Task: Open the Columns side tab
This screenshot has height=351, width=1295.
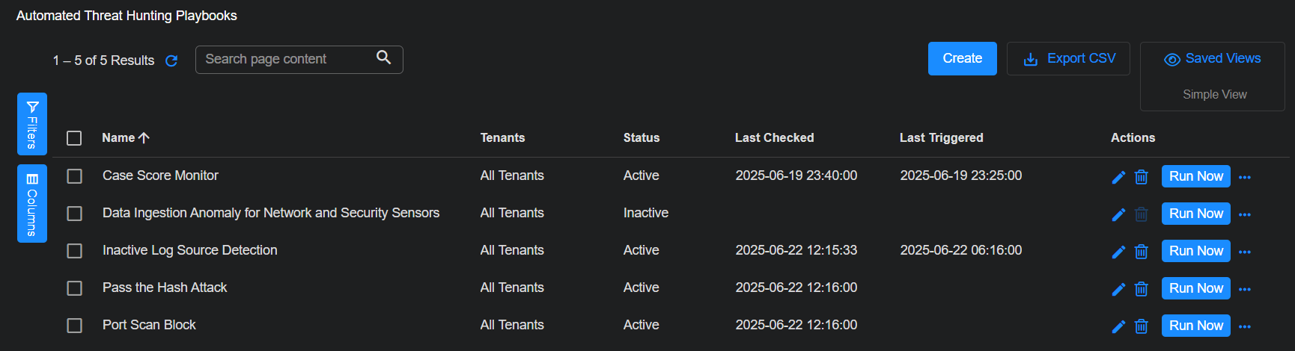Action: point(32,203)
